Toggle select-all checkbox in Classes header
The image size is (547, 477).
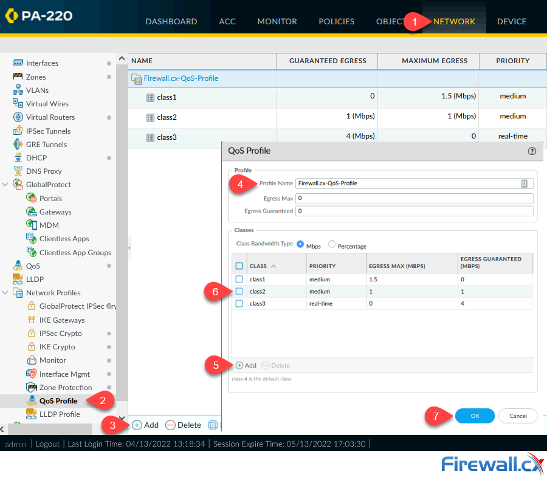pos(239,266)
